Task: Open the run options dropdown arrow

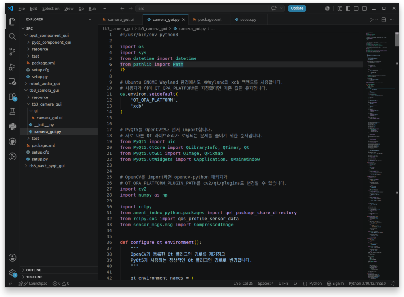Action: 376,20
